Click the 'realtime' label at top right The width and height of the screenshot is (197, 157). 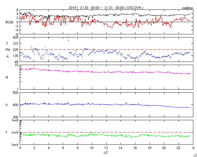(187, 8)
